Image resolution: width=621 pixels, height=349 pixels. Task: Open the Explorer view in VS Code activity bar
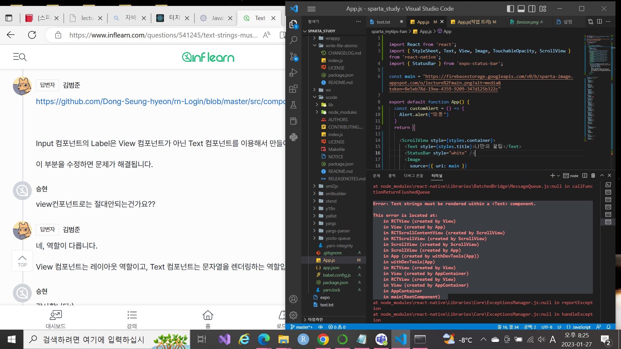coord(293,24)
